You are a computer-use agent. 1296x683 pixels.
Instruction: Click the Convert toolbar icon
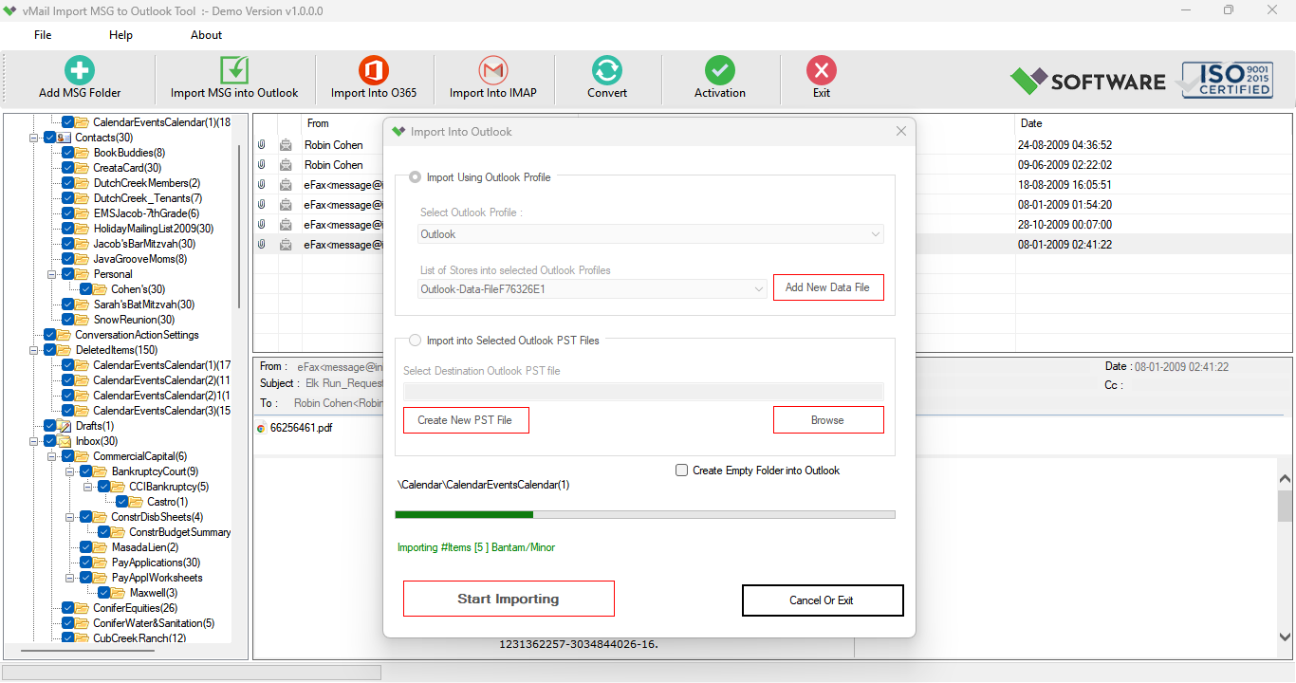click(x=607, y=70)
